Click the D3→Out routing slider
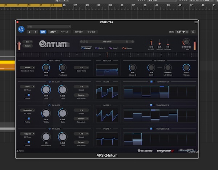The image size is (218, 170). tap(168, 42)
